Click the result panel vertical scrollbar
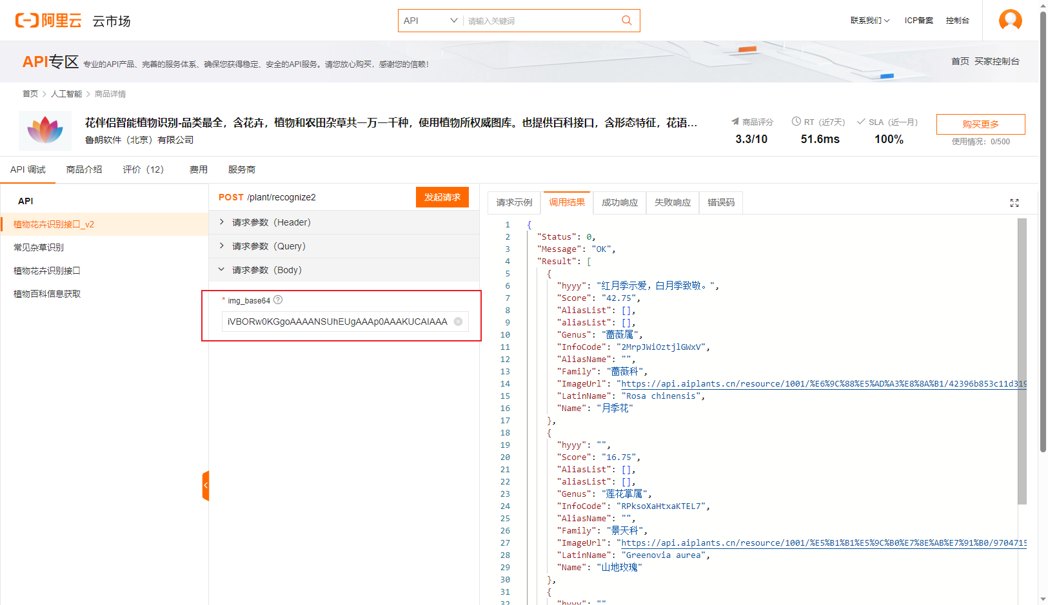This screenshot has width=1048, height=605. (x=1022, y=361)
